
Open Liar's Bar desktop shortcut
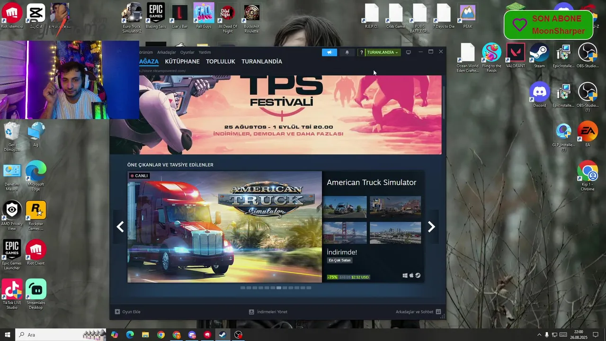(x=179, y=17)
